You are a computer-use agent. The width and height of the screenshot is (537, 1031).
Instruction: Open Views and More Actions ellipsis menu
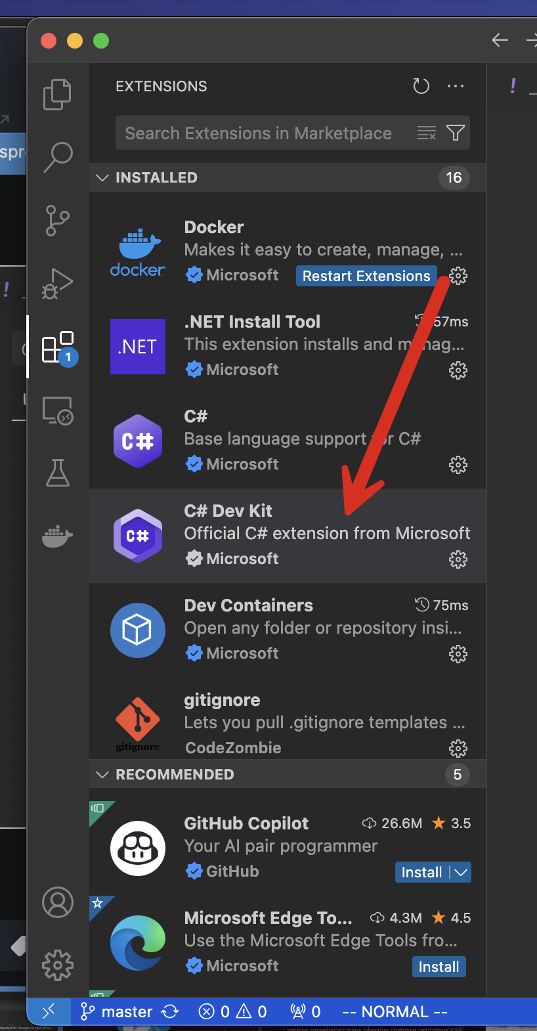[x=456, y=86]
